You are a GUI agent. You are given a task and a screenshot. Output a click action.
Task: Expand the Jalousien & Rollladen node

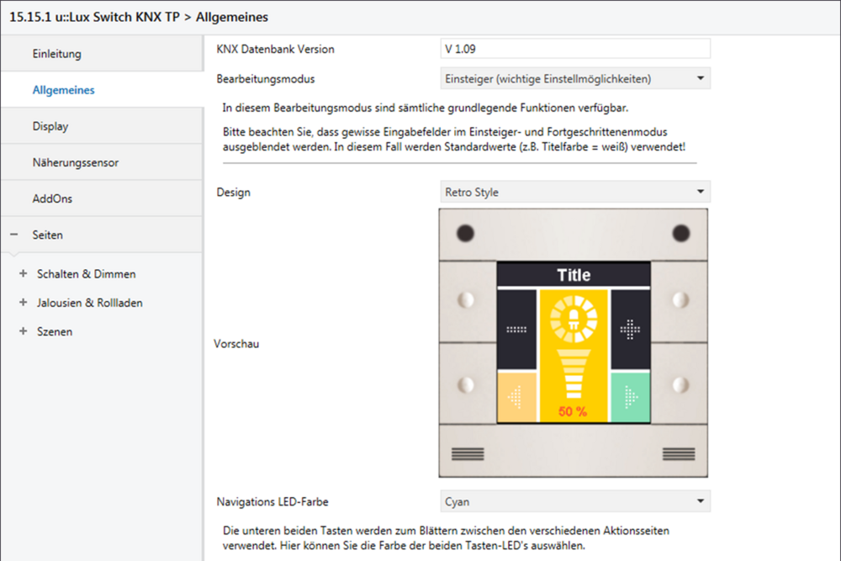[23, 303]
